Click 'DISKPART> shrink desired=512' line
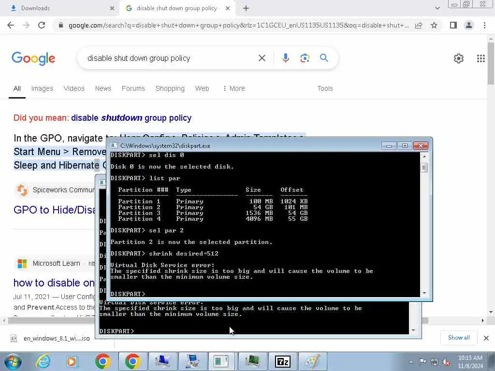 click(164, 254)
